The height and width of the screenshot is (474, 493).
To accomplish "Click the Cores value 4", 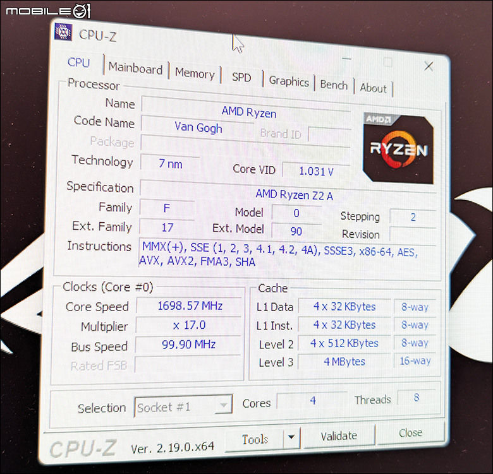I will 312,400.
